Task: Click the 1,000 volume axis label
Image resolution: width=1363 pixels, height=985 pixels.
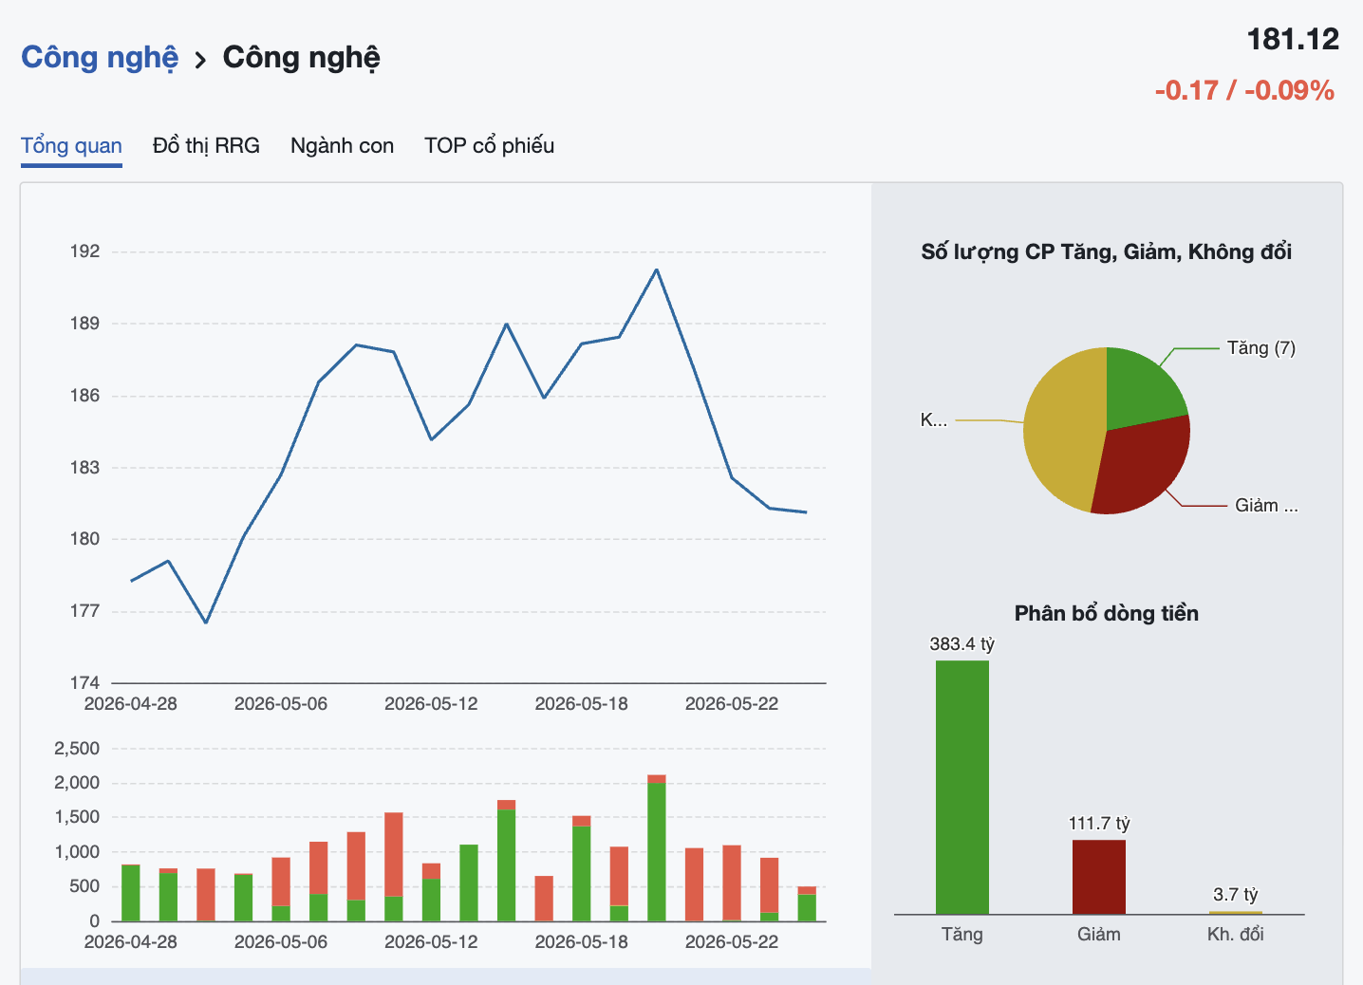Action: click(77, 852)
